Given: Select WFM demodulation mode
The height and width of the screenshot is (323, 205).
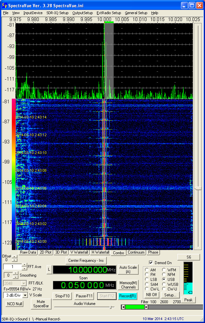Looking at the screenshot, I should pos(164,270).
